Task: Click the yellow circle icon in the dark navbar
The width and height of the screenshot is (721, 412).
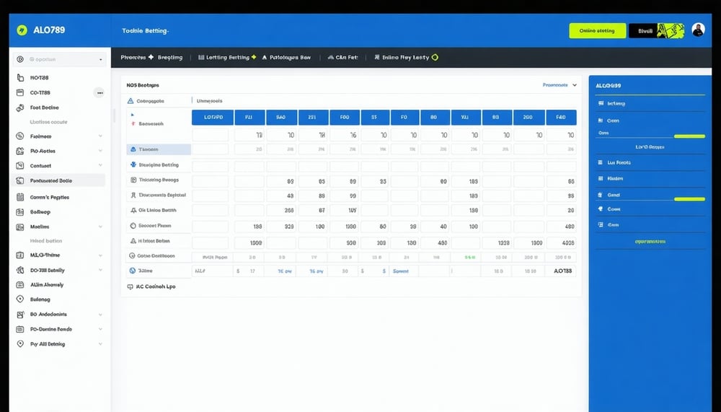Action: coord(435,57)
